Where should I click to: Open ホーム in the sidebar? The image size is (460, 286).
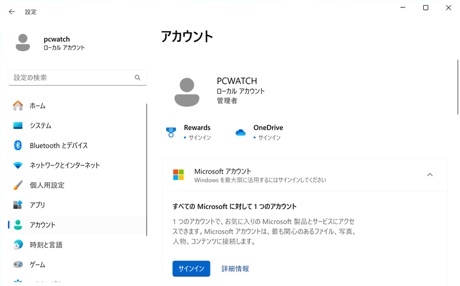click(78, 106)
